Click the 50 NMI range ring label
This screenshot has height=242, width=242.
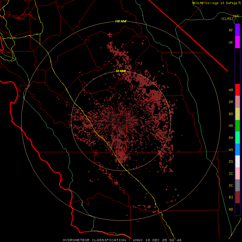(121, 71)
